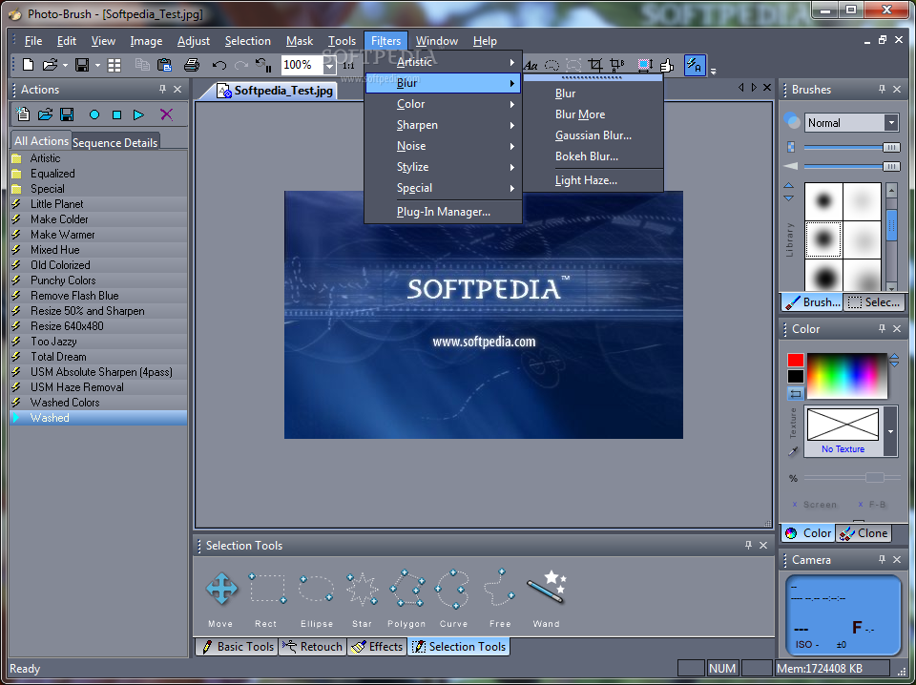This screenshot has height=685, width=916.
Task: Expand the No Texture dropdown
Action: (x=890, y=431)
